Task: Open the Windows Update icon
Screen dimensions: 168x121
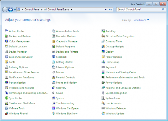Action: (103, 113)
